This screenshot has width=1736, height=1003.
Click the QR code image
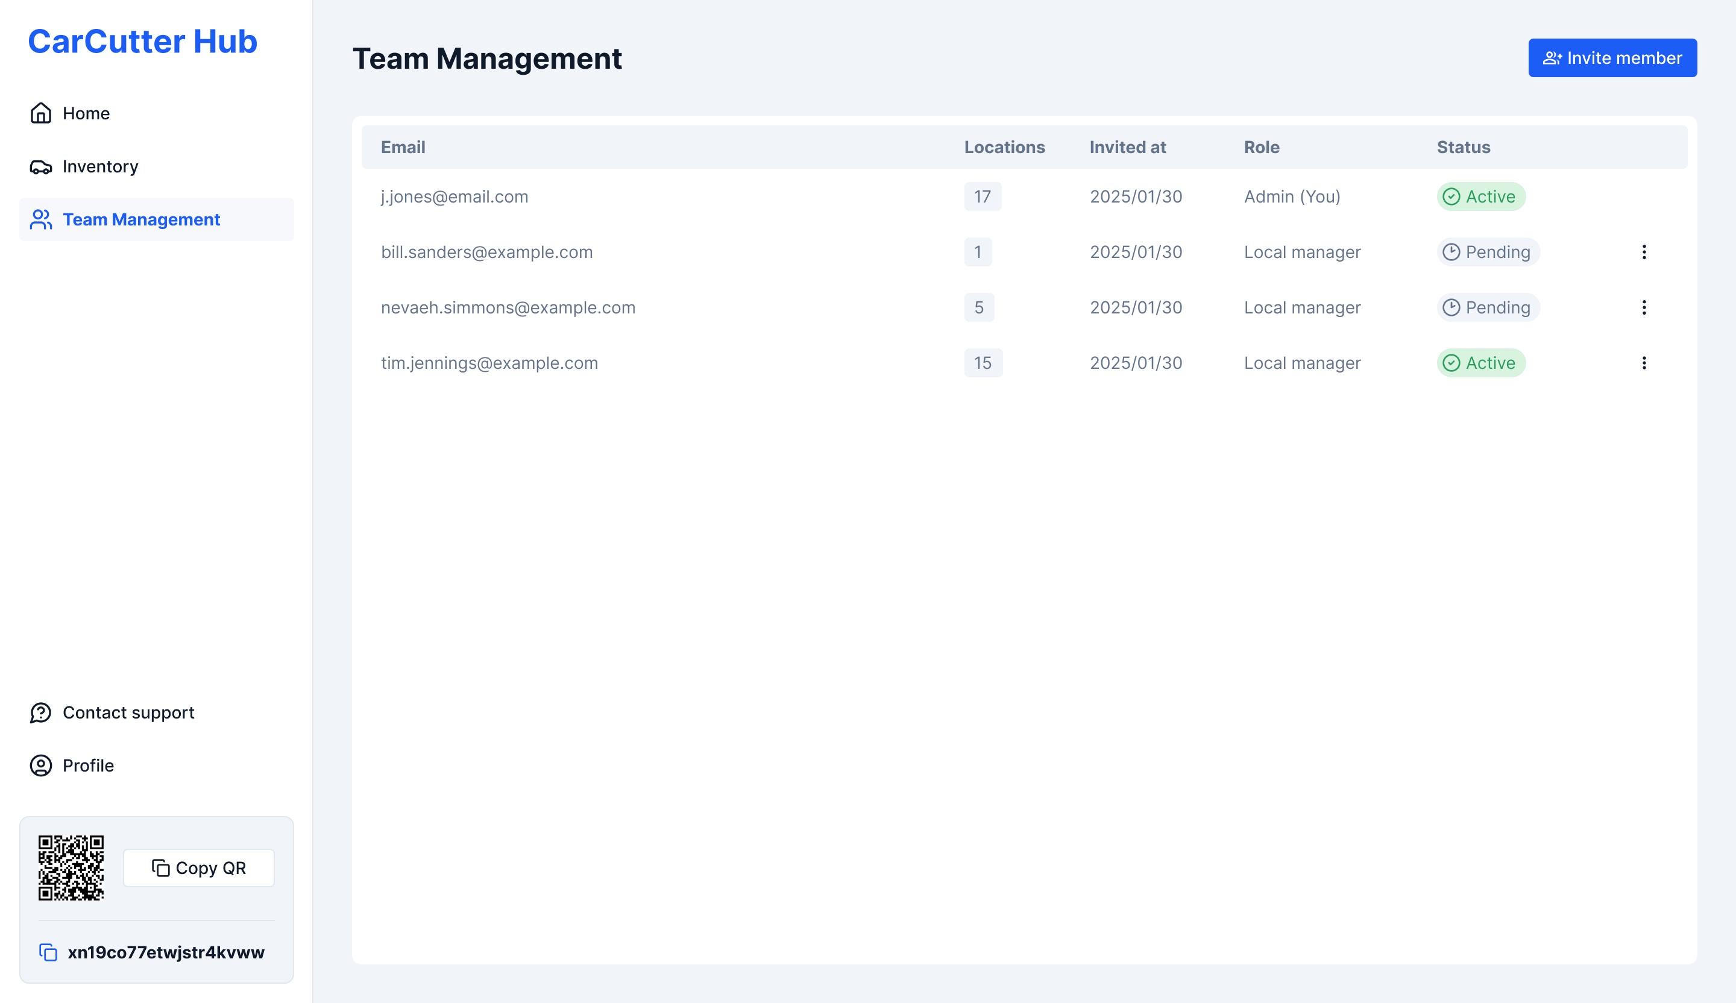(71, 868)
